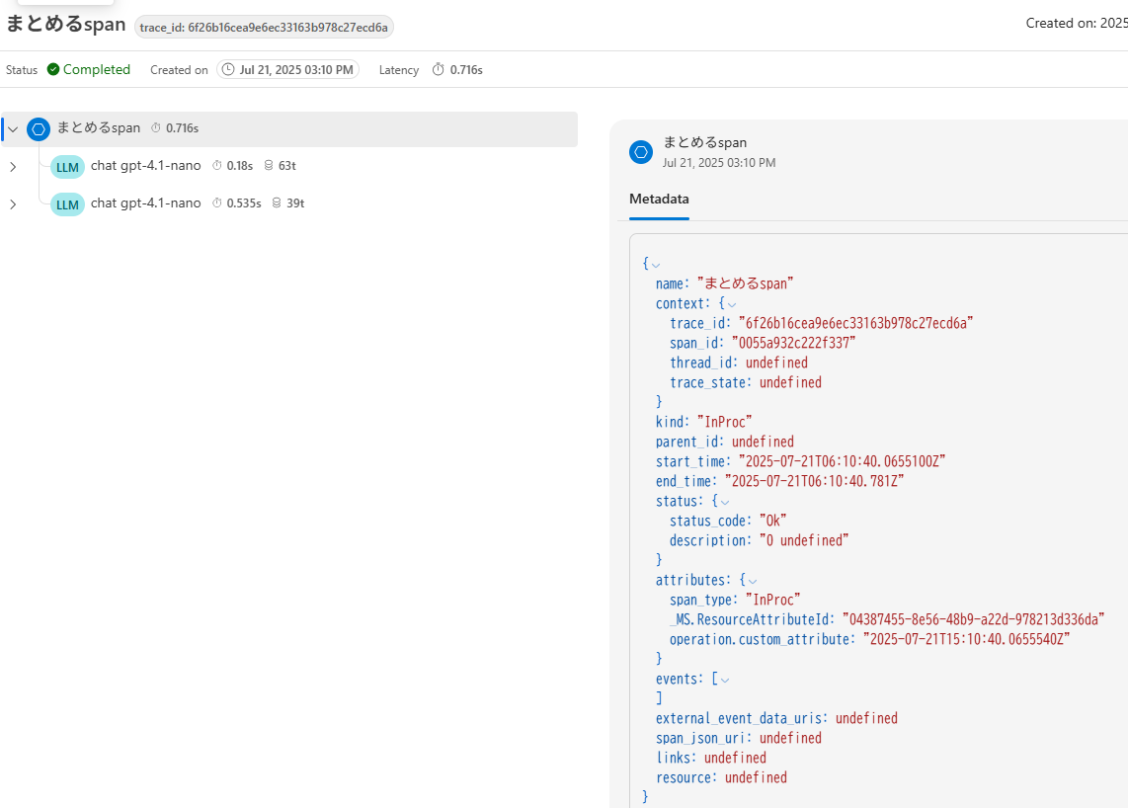Click the blue hexagon icon beside まとめるspan in the tree
Viewport: 1128px width, 808px height.
pyautogui.click(x=38, y=128)
